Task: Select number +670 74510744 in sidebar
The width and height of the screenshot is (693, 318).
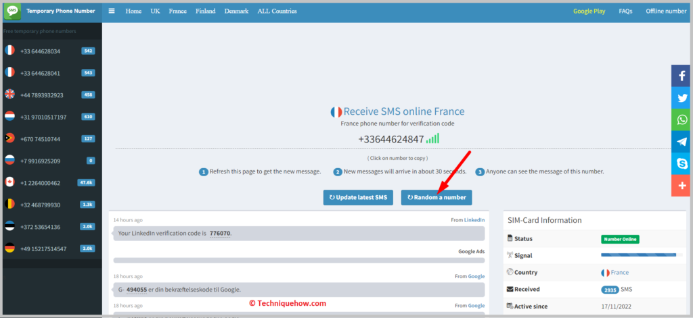Action: [40, 139]
